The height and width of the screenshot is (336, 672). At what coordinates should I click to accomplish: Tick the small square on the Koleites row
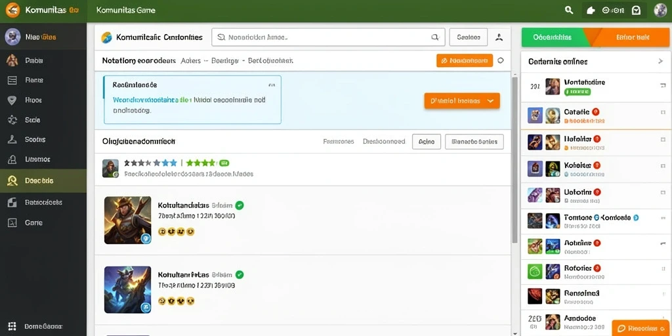pos(663,165)
